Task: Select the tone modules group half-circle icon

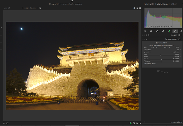Action: point(163,31)
